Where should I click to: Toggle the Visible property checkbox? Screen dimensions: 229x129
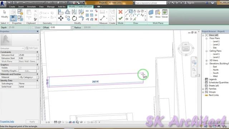click(20, 68)
